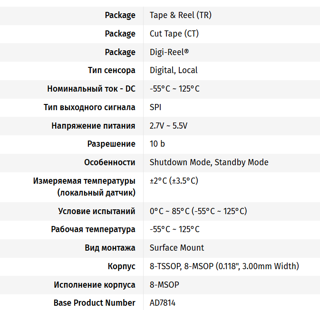Click the 'Особенности' row label
The height and width of the screenshot is (310, 320).
coord(109,162)
